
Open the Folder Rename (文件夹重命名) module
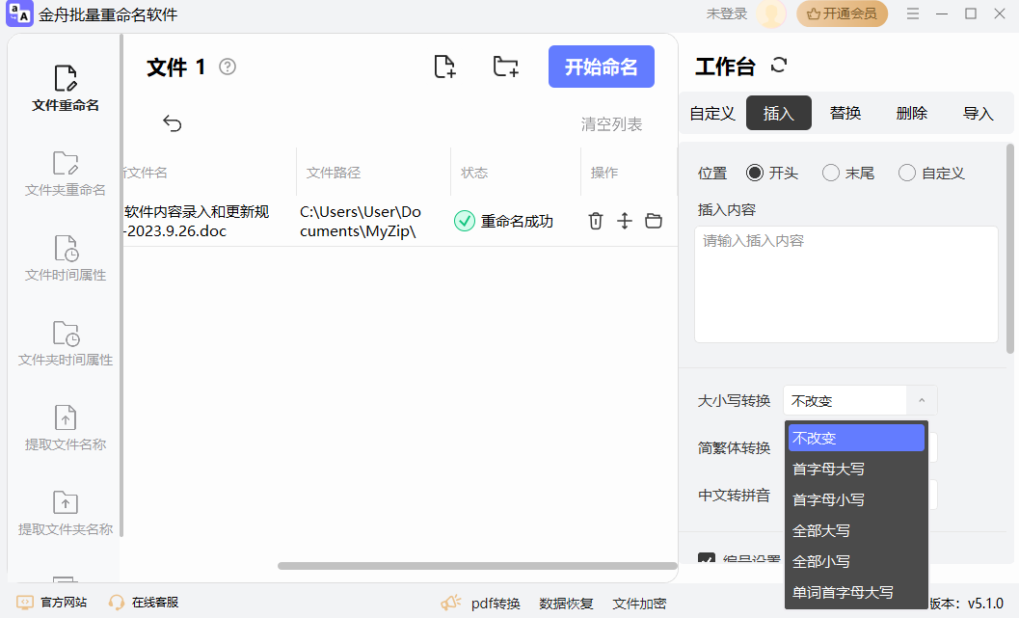click(65, 173)
